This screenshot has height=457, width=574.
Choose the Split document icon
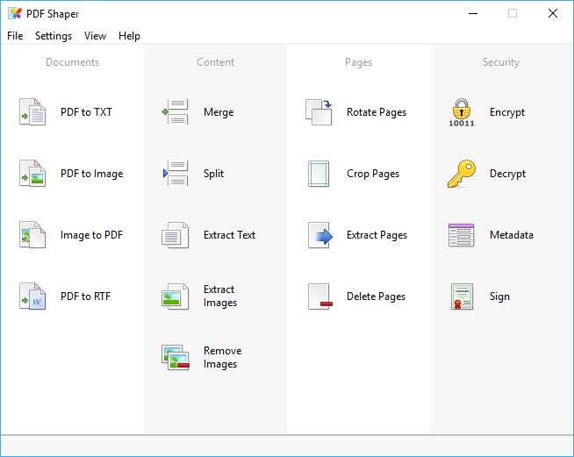click(176, 174)
